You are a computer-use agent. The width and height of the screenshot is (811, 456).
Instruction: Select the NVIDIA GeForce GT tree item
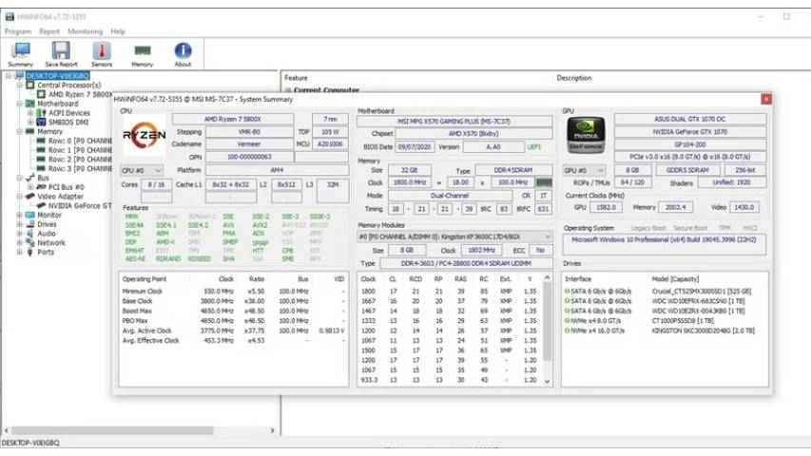point(80,206)
